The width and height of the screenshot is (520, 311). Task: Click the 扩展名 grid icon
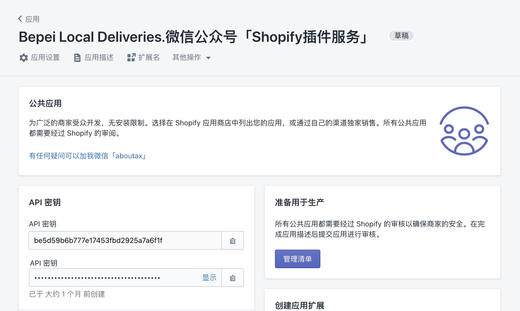coord(131,58)
